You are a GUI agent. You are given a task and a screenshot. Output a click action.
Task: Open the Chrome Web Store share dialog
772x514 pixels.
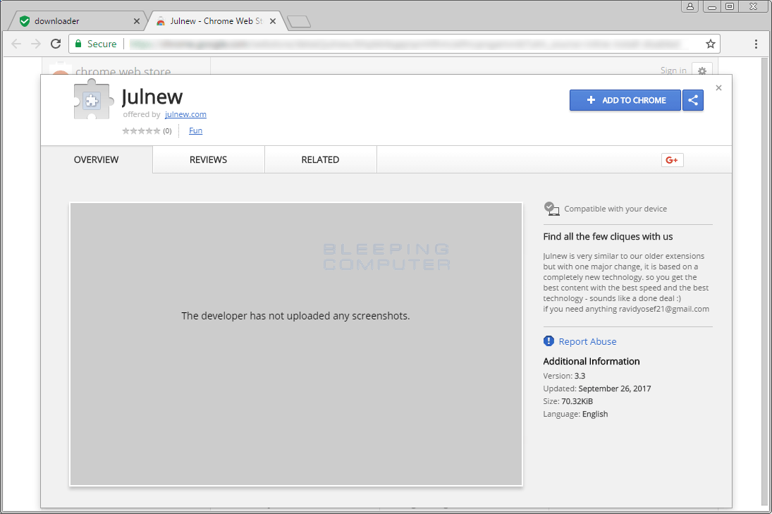click(692, 100)
